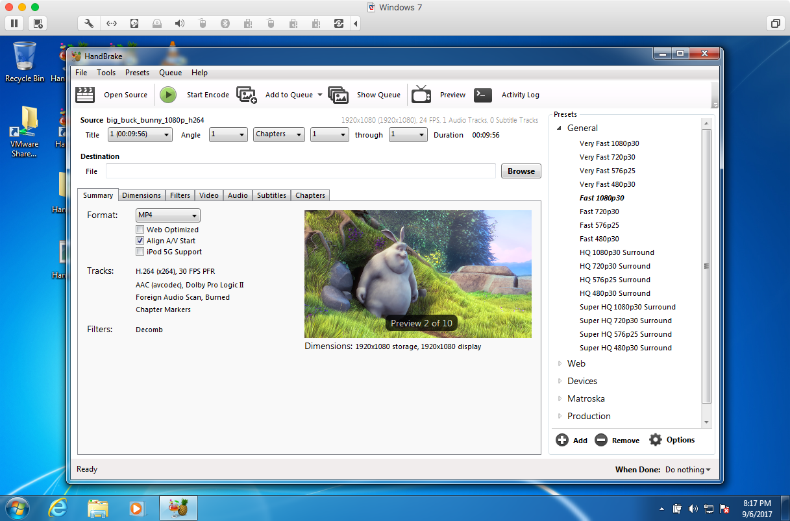Select the Very Fast 1080p30 preset
The image size is (790, 521).
pos(610,143)
